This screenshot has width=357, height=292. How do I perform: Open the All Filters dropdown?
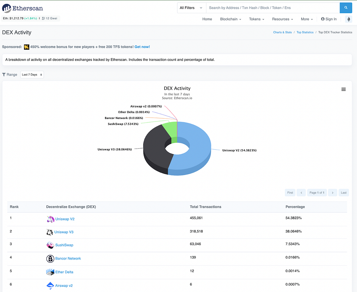coord(191,8)
